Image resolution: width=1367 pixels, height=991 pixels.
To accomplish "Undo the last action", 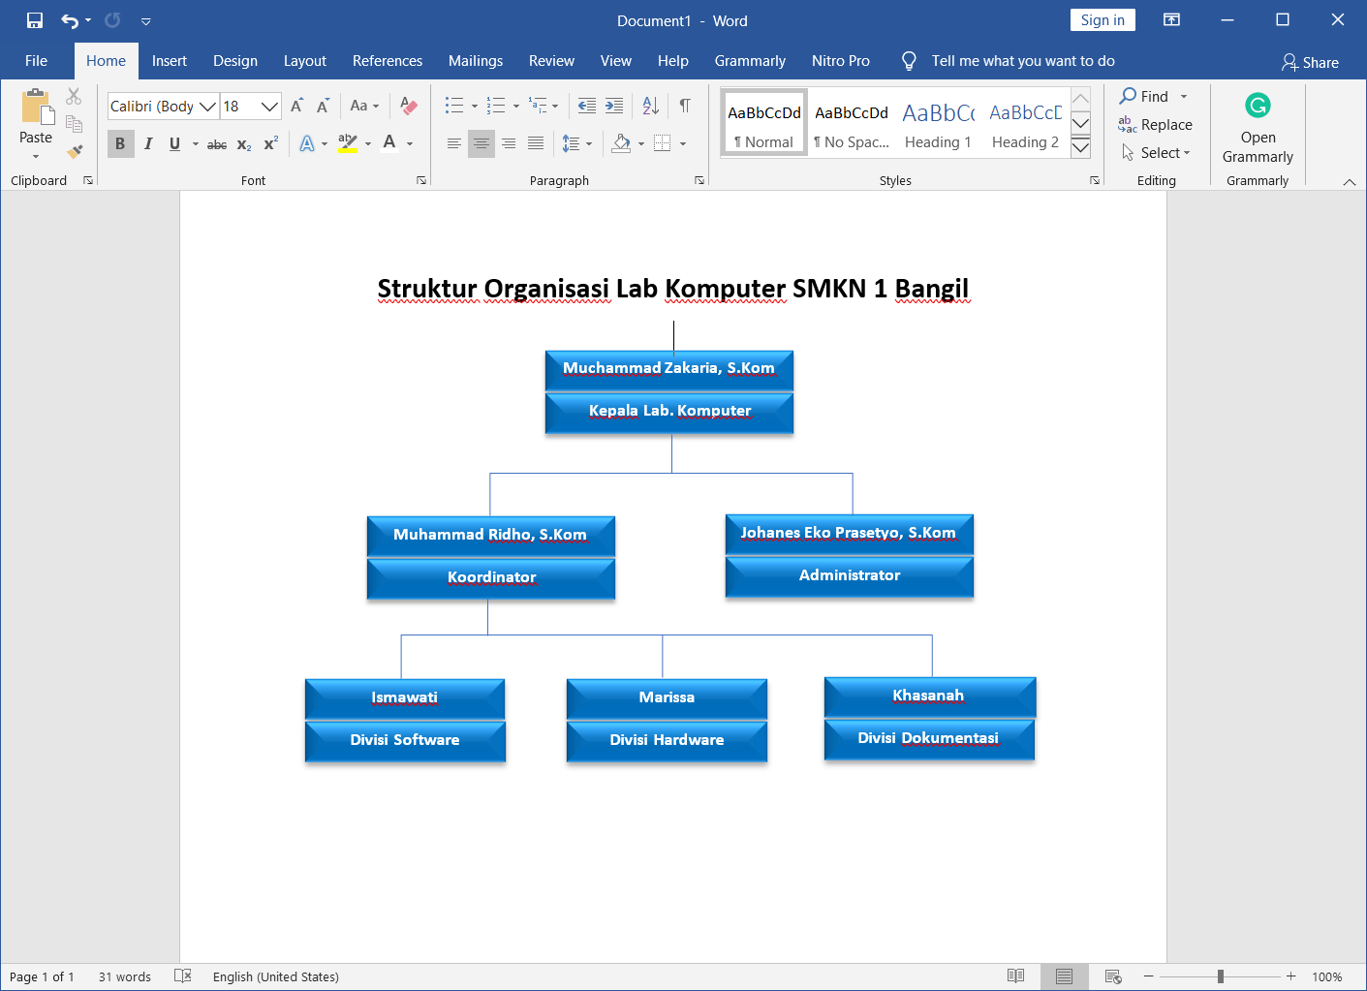I will (x=70, y=20).
